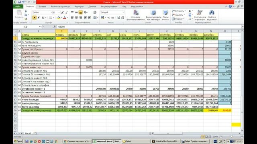Screen dimensions: 257x144
Task: Click the Cut scissors icon
Action: point(26,11)
